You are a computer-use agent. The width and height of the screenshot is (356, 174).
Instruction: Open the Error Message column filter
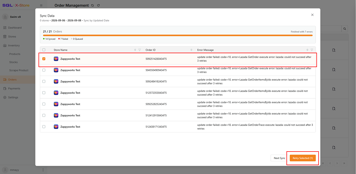click(312, 50)
